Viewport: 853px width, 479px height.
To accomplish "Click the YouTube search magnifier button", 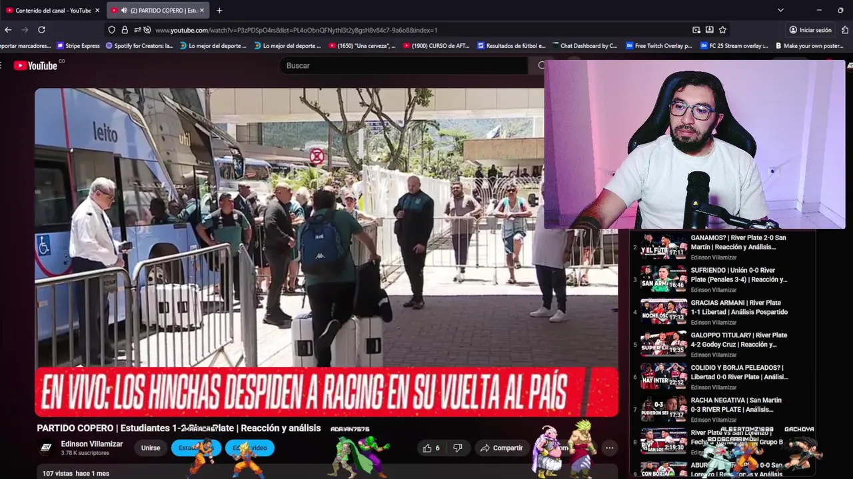I will [x=540, y=65].
